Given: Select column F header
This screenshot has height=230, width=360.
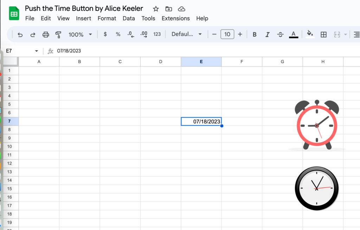Looking at the screenshot, I should [x=242, y=62].
